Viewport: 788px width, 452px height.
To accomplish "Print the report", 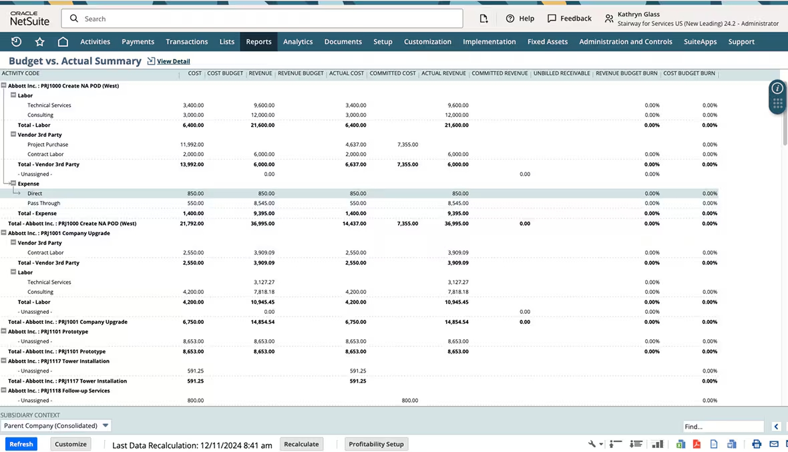I will pyautogui.click(x=756, y=444).
